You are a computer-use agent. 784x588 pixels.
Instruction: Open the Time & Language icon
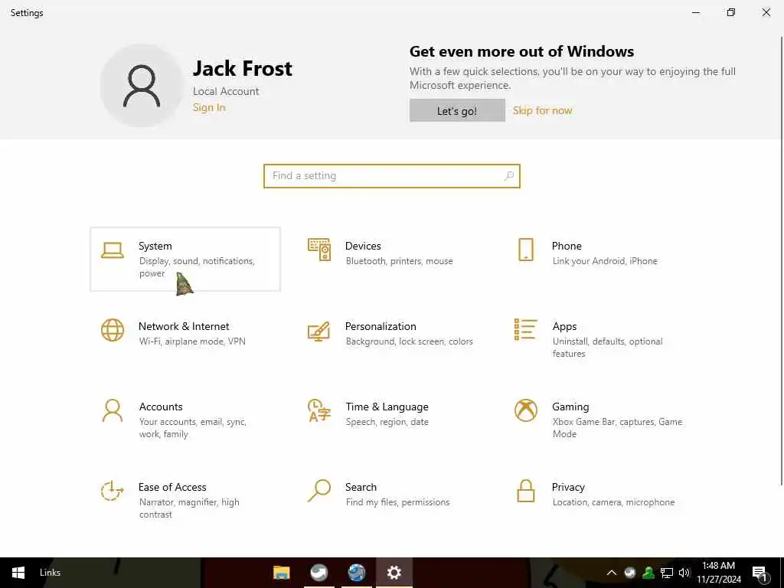319,410
